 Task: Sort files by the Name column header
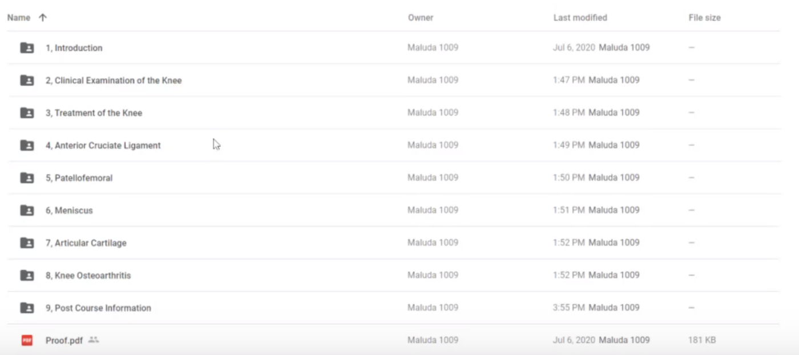click(19, 18)
